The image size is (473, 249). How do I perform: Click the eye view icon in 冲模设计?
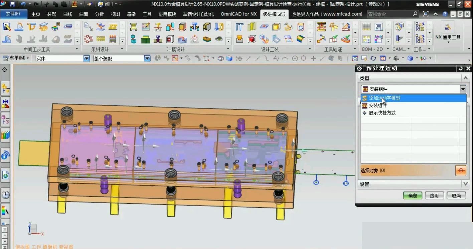[219, 39]
